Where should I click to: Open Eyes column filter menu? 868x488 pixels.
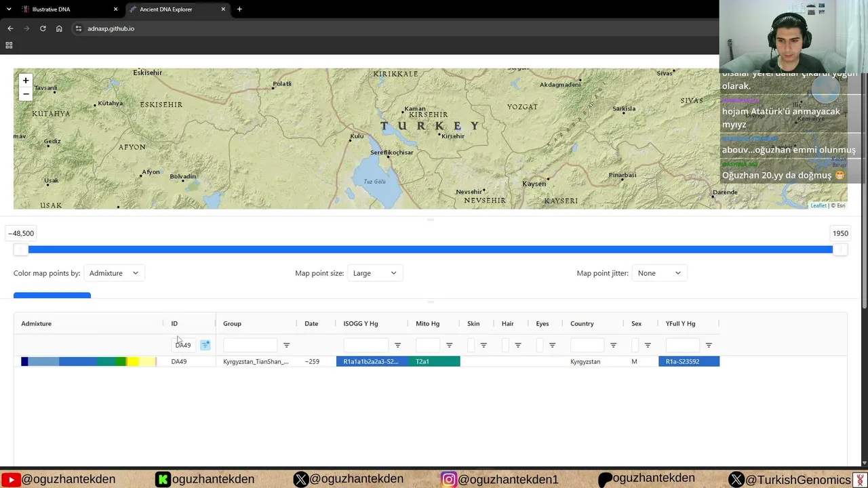tap(552, 346)
